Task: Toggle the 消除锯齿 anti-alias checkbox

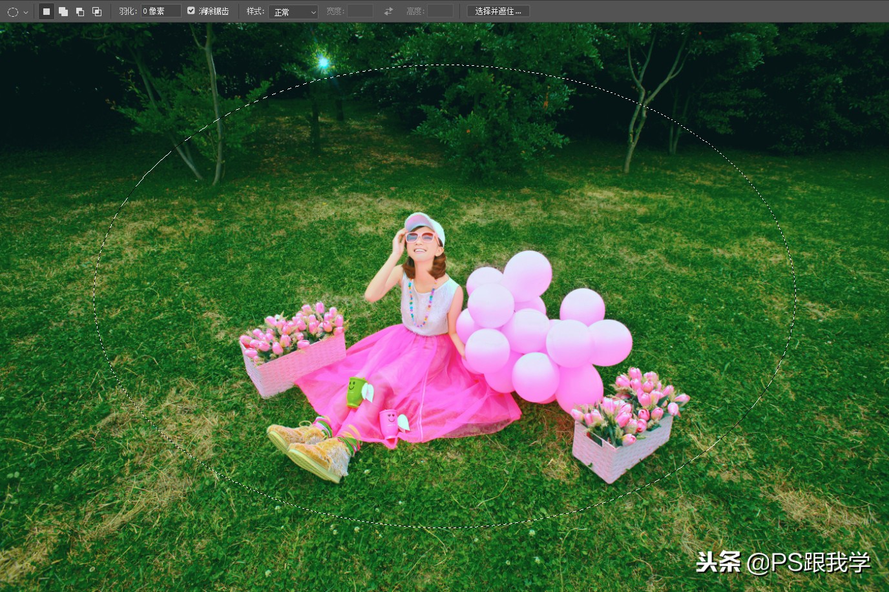Action: (x=191, y=10)
